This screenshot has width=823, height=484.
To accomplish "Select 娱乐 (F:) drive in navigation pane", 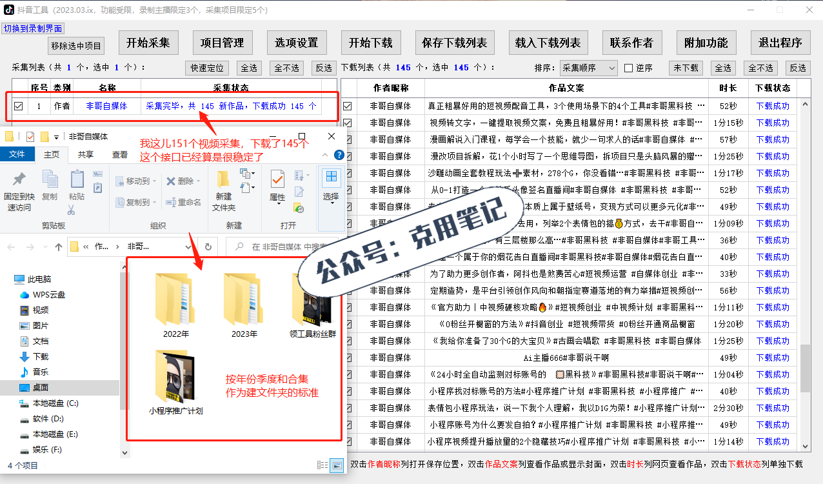I will [41, 449].
